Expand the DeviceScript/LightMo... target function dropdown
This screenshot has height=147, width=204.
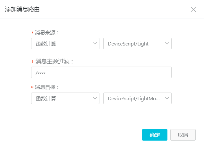[x=137, y=98]
